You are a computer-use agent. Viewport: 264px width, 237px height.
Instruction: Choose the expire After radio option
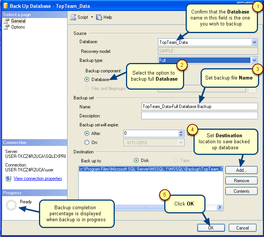87,133
